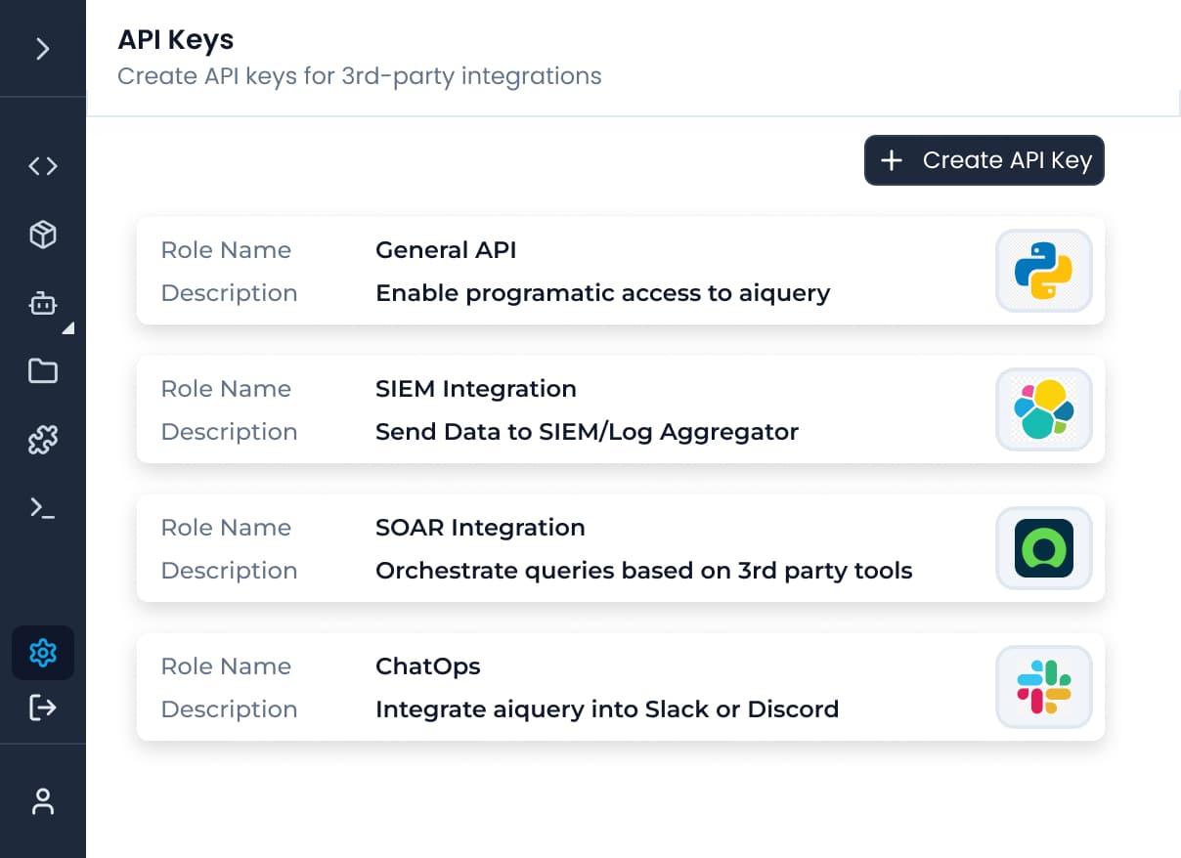This screenshot has height=858, width=1181.
Task: Click the highlighted settings gear icon
Action: tap(43, 653)
